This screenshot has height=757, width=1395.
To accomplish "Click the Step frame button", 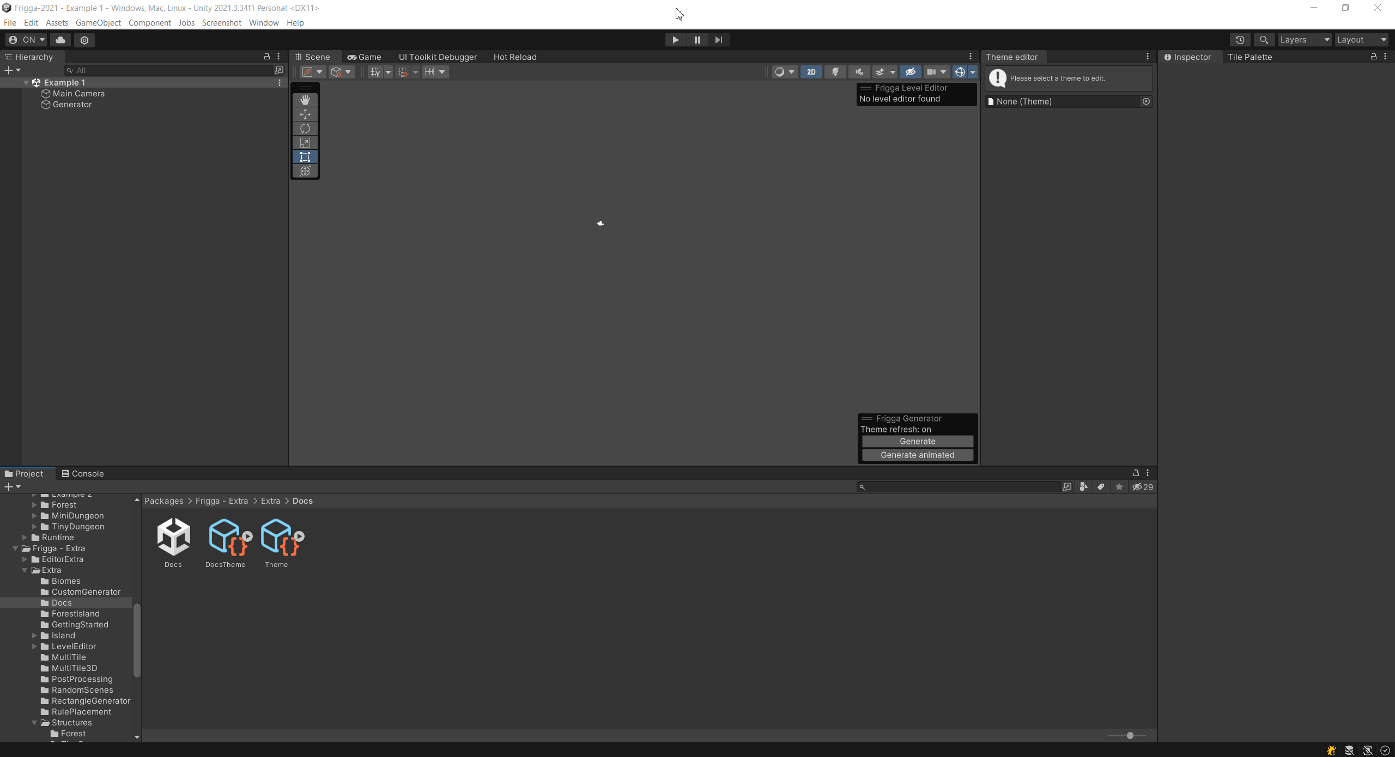I will tap(719, 40).
